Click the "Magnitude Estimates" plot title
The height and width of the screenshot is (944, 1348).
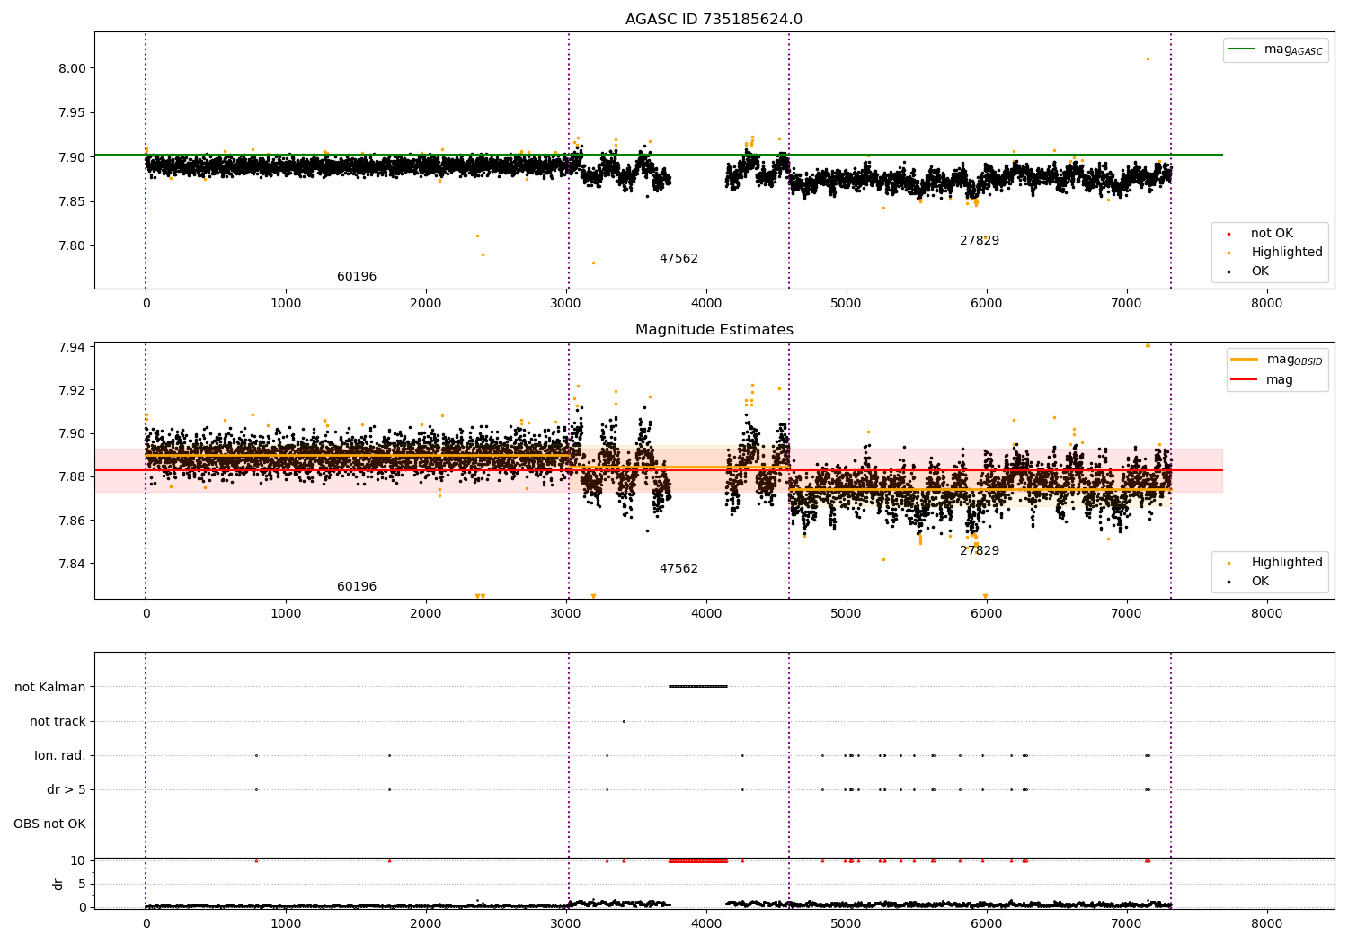coord(714,330)
